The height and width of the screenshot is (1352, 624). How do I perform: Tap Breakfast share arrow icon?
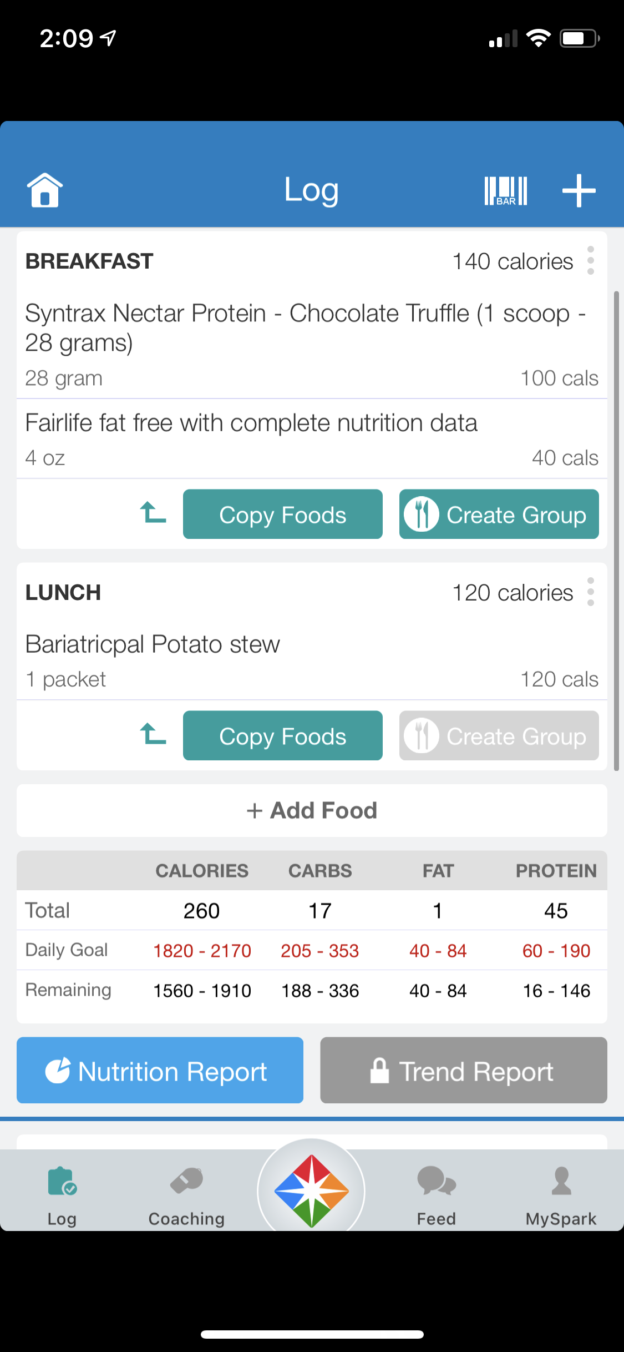click(x=153, y=513)
